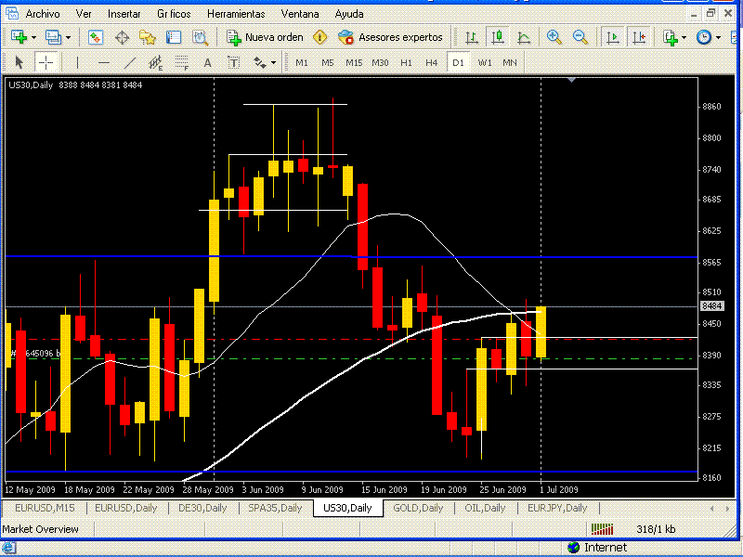The image size is (743, 557).
Task: Select the H4 timeframe
Action: tap(432, 62)
